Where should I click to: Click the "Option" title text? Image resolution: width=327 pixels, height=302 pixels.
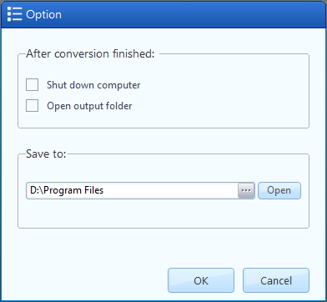(x=43, y=15)
